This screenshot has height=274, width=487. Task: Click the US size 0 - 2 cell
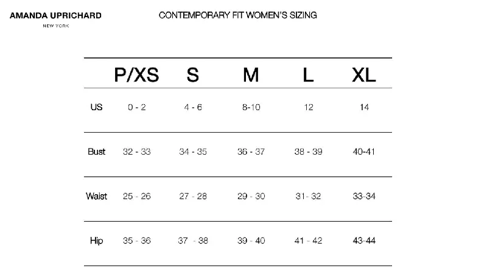tap(136, 107)
